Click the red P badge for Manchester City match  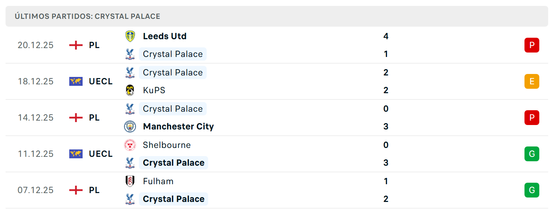tap(532, 118)
